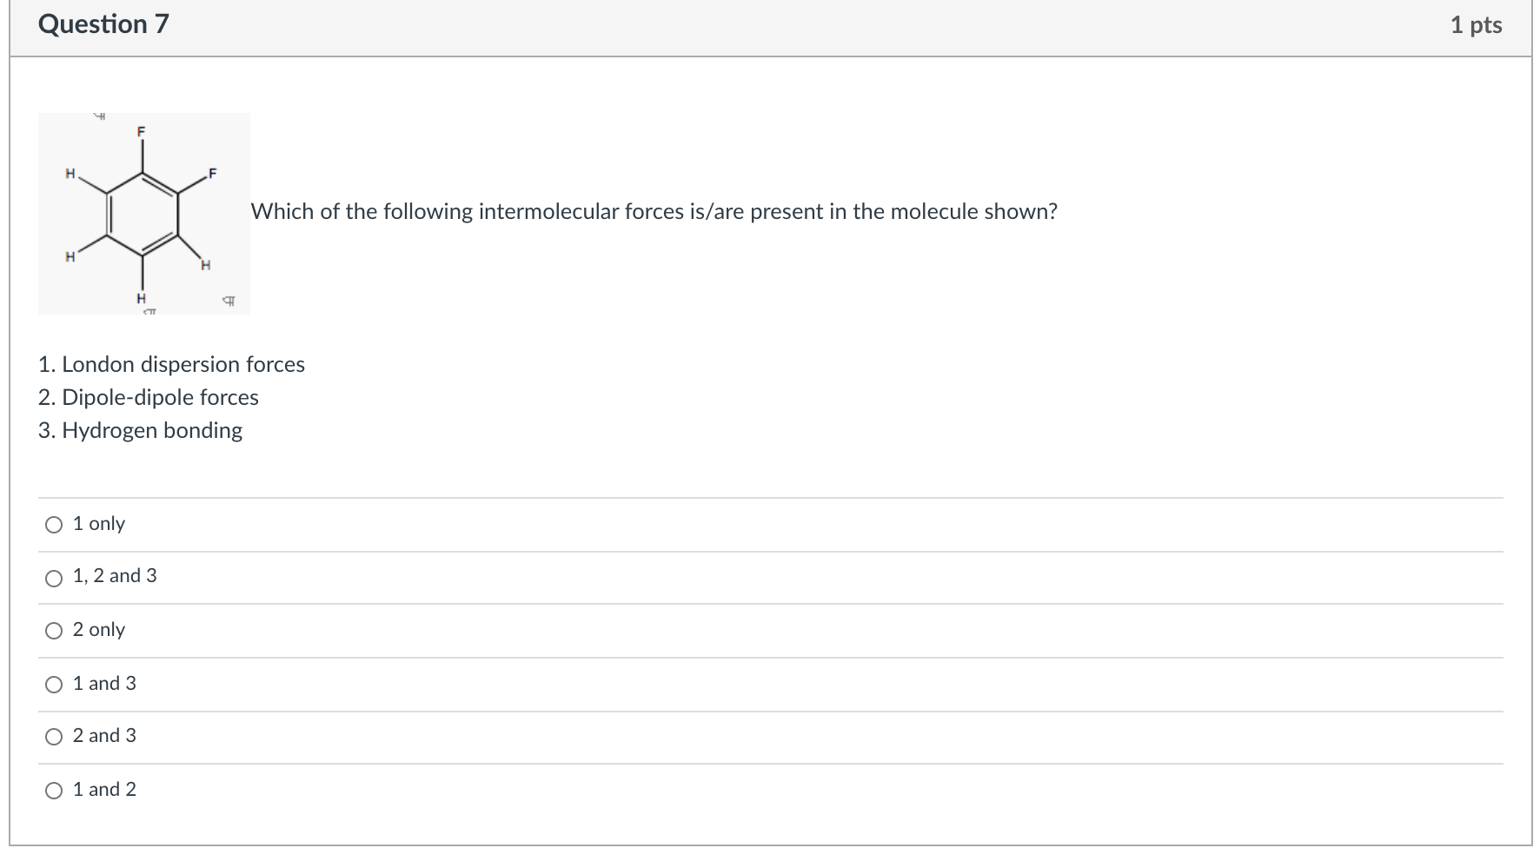This screenshot has height=848, width=1540.
Task: Pick the '1 and 3' option
Action: point(54,685)
